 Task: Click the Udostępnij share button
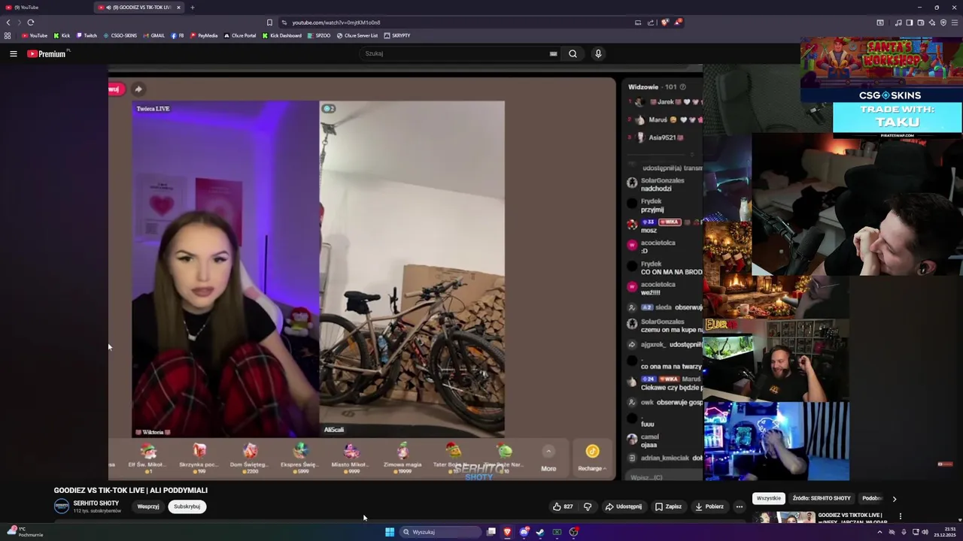624,506
